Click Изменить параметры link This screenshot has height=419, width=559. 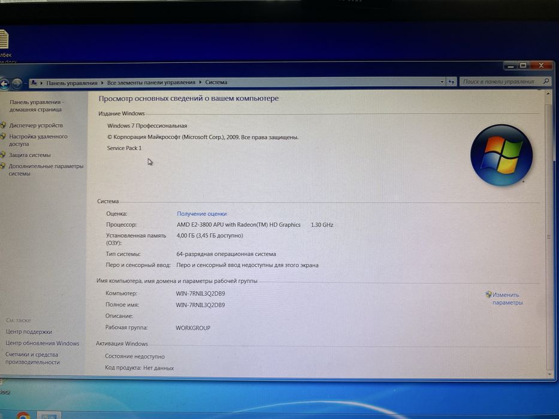(x=507, y=299)
